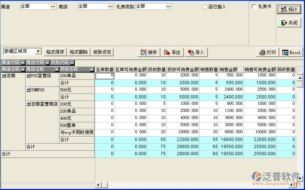Toggle the 礼券卡 checkbox

point(254,7)
